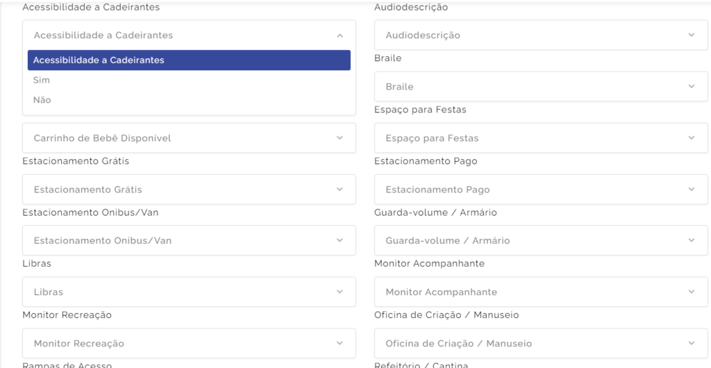The height and width of the screenshot is (368, 711).
Task: Open the Estacionamento Onibus/Van dropdown
Action: pyautogui.click(x=189, y=241)
